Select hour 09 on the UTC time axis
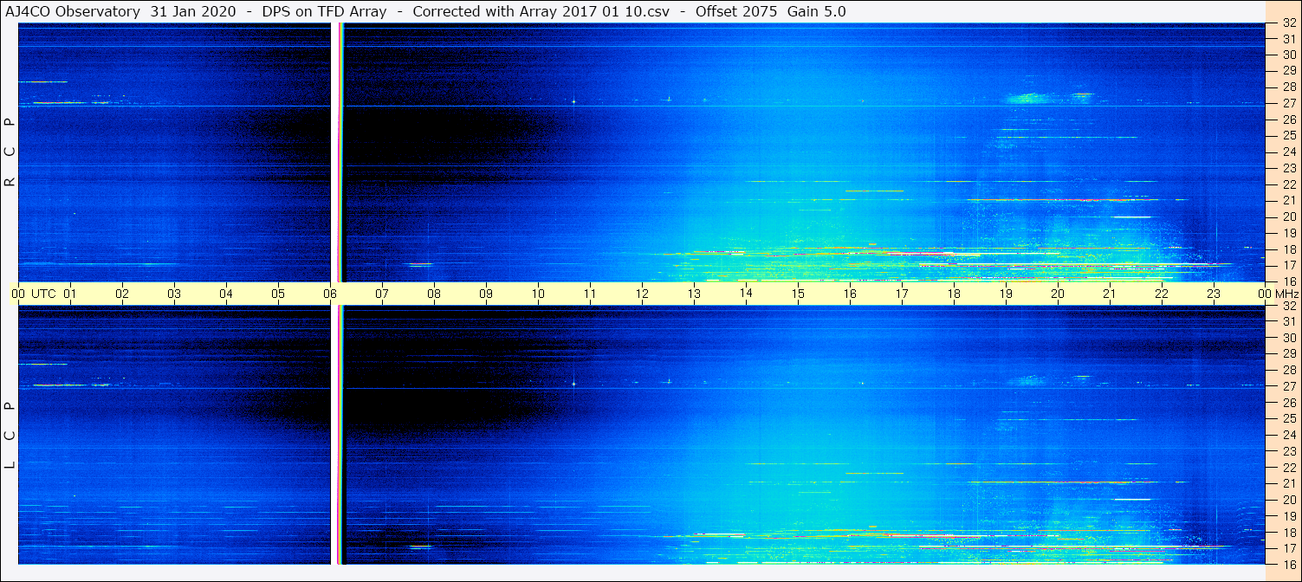 click(x=486, y=294)
